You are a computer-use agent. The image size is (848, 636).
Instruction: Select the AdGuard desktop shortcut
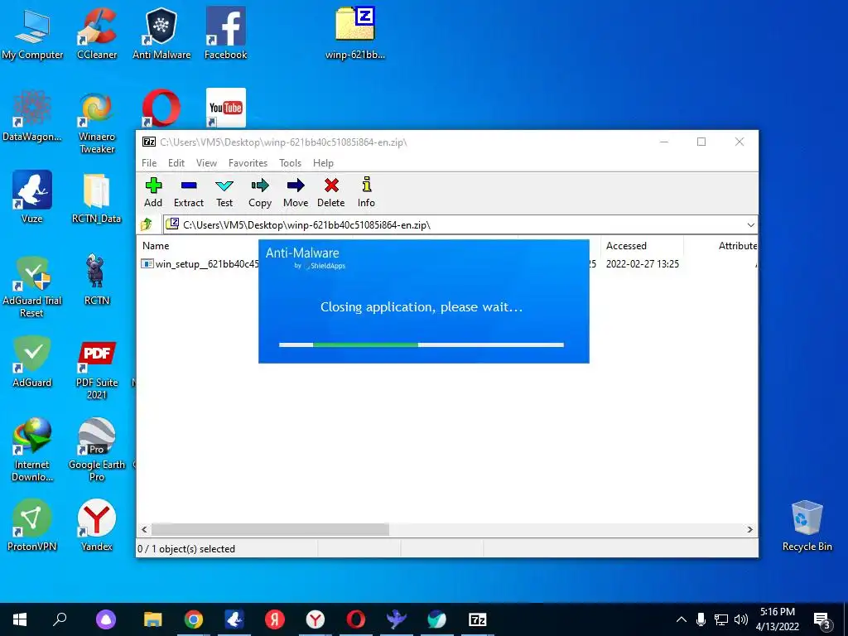tap(32, 361)
